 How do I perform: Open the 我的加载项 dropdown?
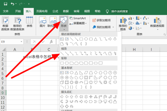[103, 27]
